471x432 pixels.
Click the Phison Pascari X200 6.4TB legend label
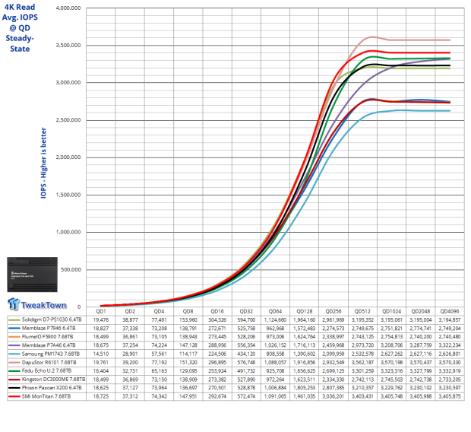(x=52, y=388)
